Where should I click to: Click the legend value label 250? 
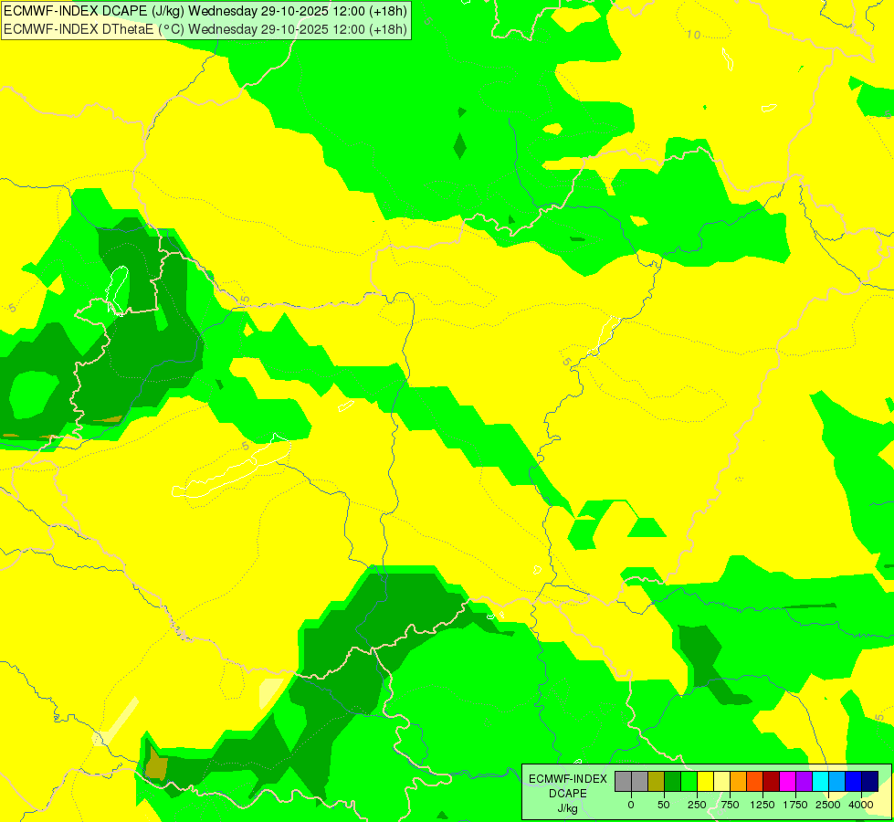697,805
